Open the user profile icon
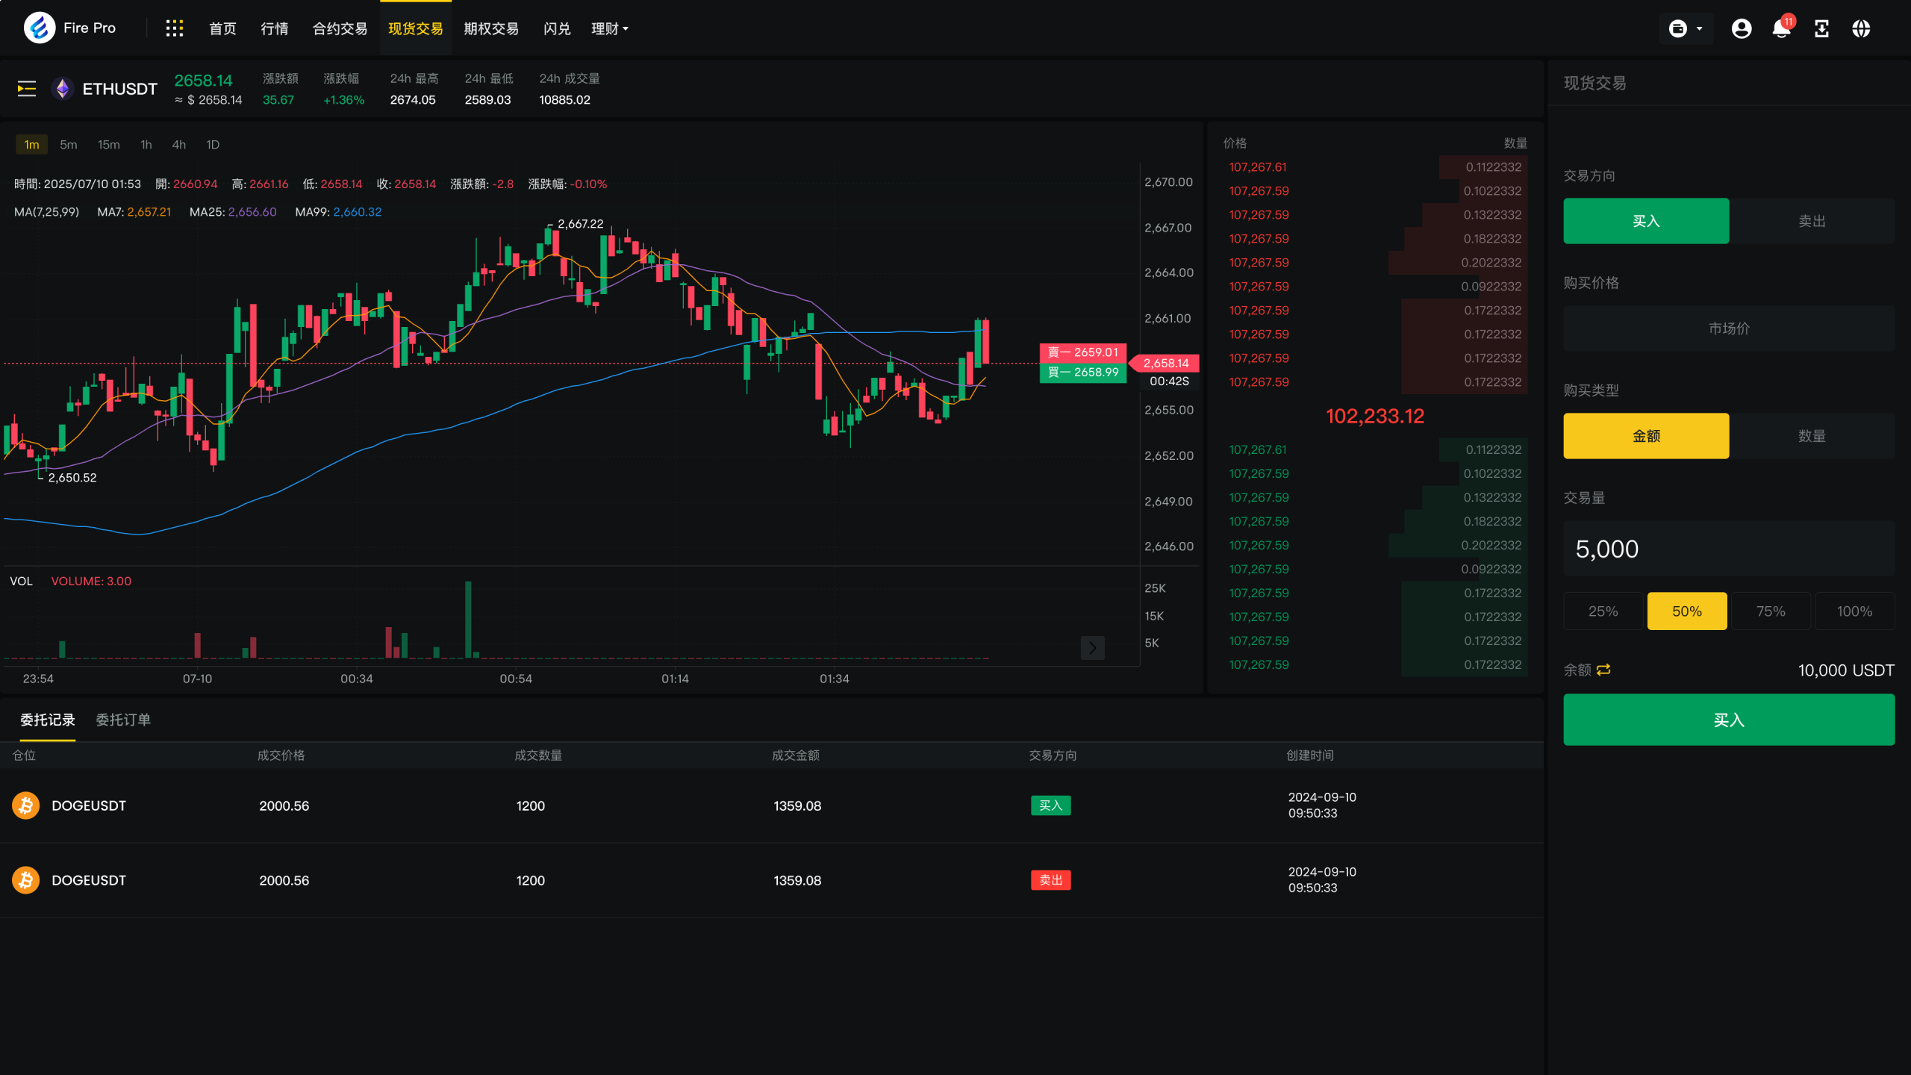 1741,28
